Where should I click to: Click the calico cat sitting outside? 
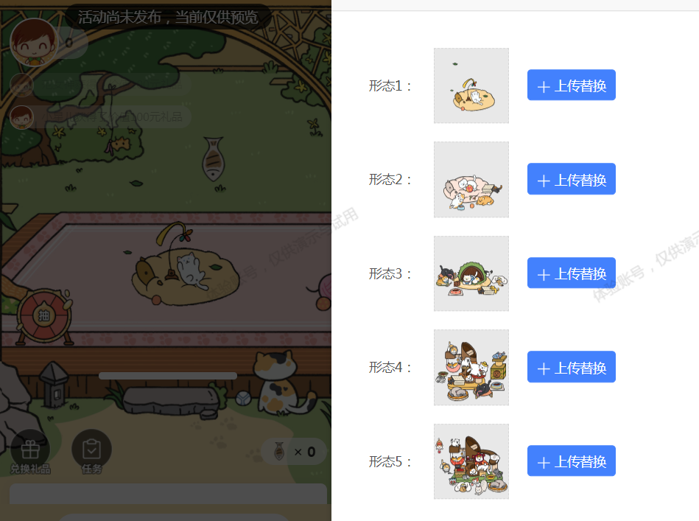click(x=282, y=382)
